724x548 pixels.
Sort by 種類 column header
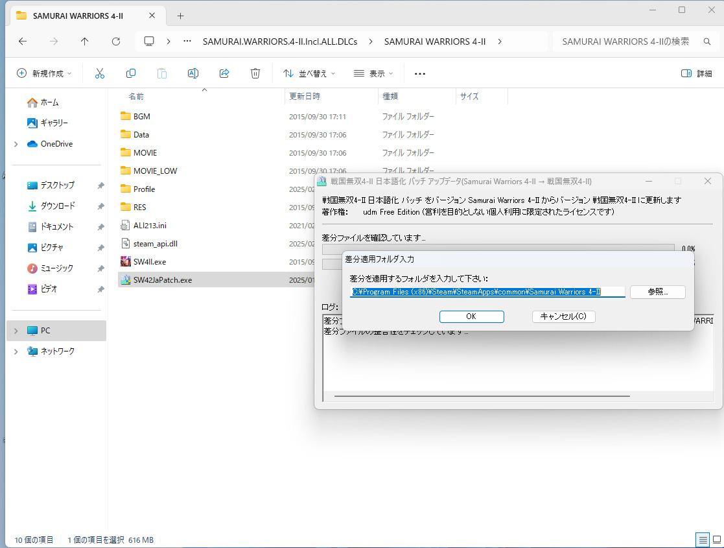390,97
